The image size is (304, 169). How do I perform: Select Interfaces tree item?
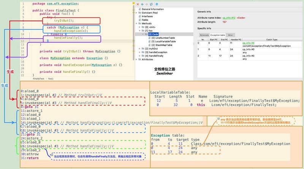click(x=147, y=16)
